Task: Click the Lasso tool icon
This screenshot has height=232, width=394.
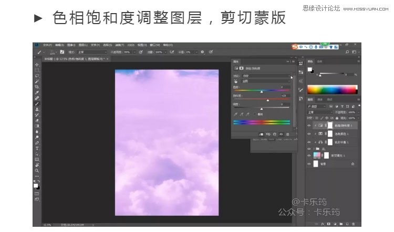Action: click(37, 75)
